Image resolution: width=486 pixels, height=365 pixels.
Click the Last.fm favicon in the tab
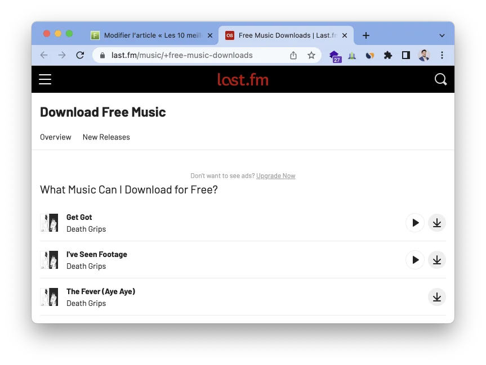point(229,35)
